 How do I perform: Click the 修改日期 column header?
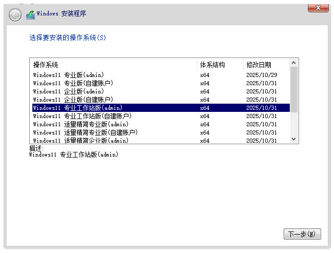[266, 65]
